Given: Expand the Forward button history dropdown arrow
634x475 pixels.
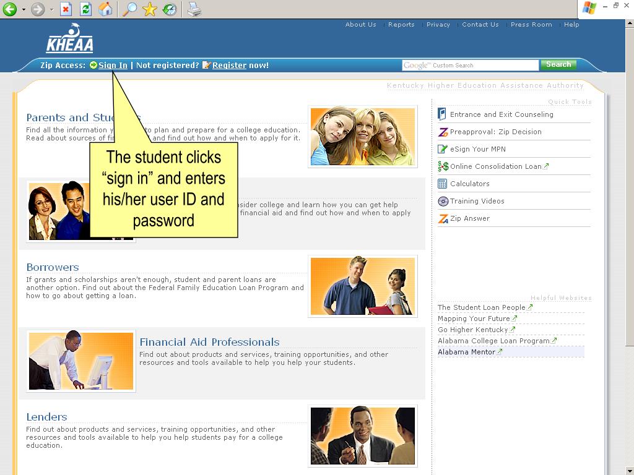Looking at the screenshot, I should [51, 10].
